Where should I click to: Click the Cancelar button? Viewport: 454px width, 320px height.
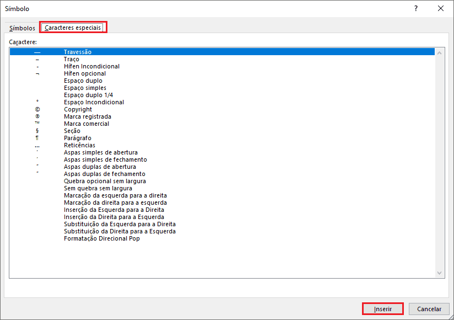pyautogui.click(x=429, y=309)
